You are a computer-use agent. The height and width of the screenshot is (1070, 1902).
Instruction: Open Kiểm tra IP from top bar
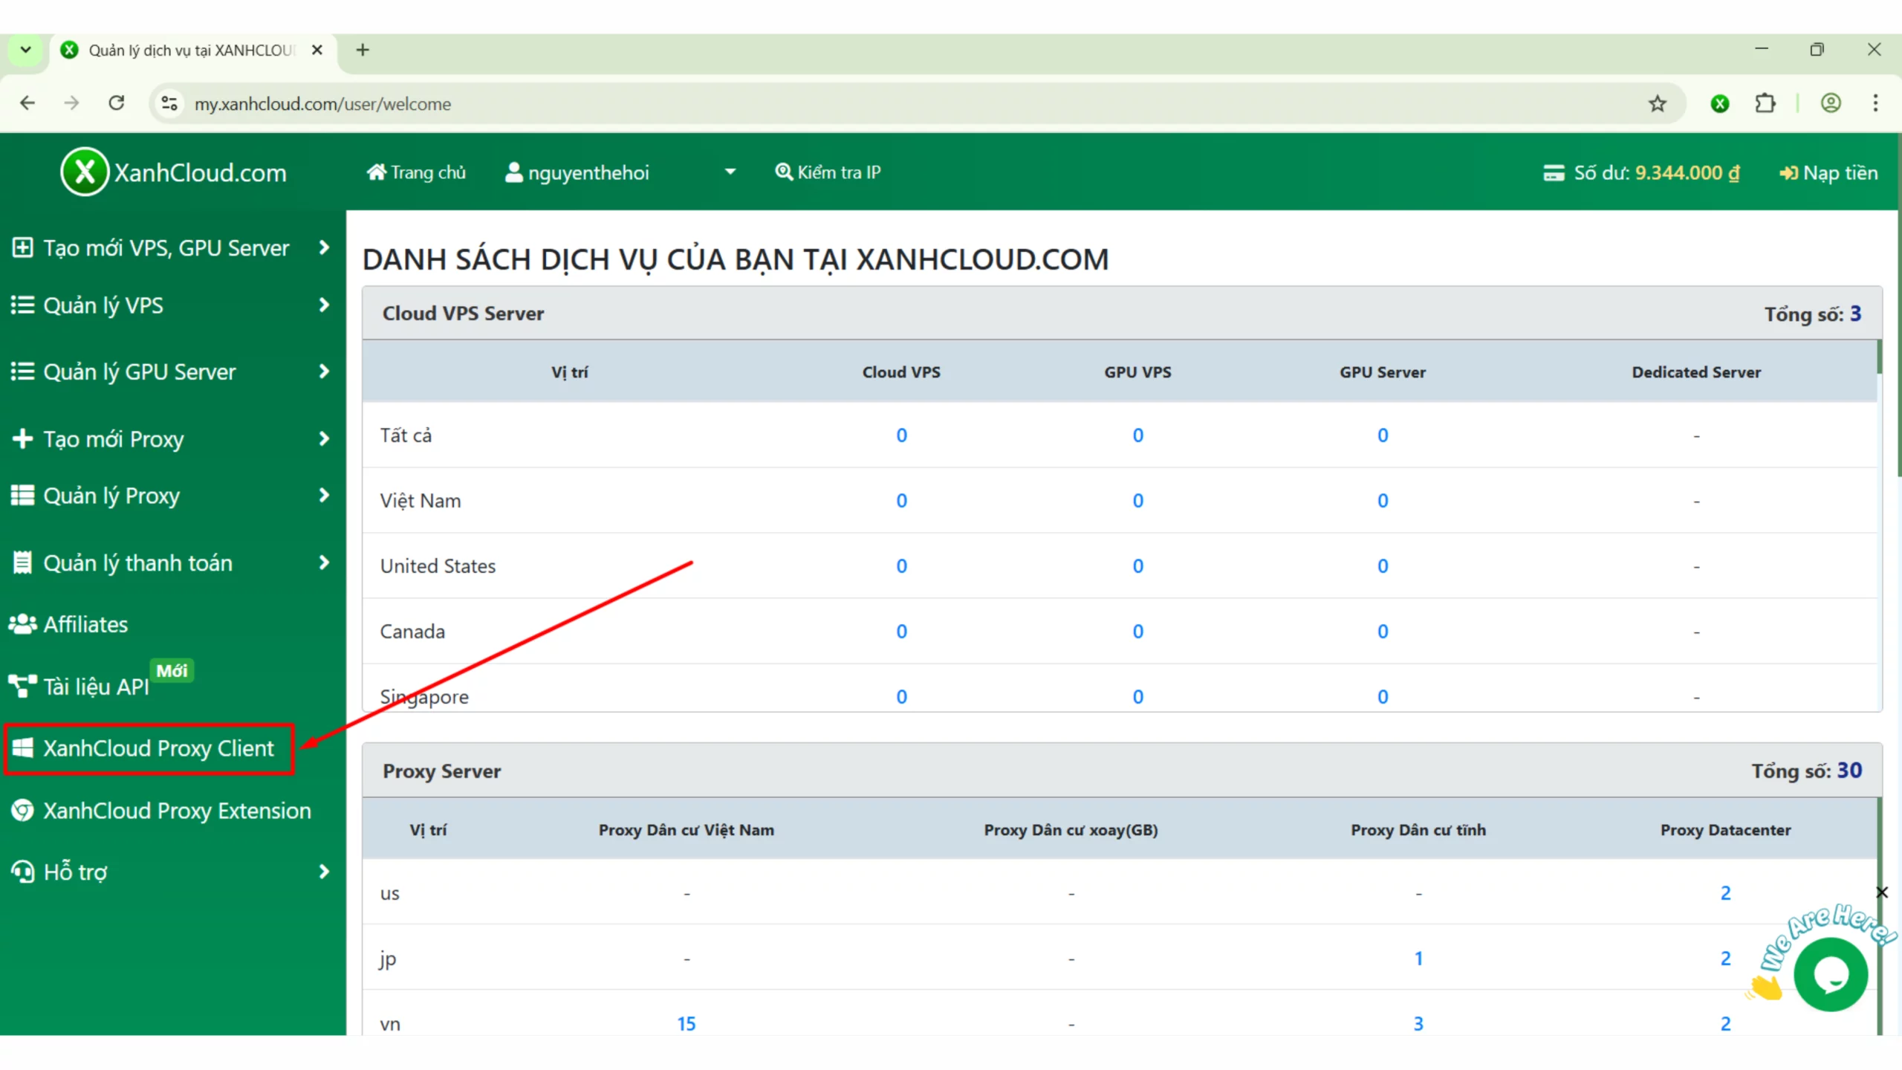[x=828, y=172]
